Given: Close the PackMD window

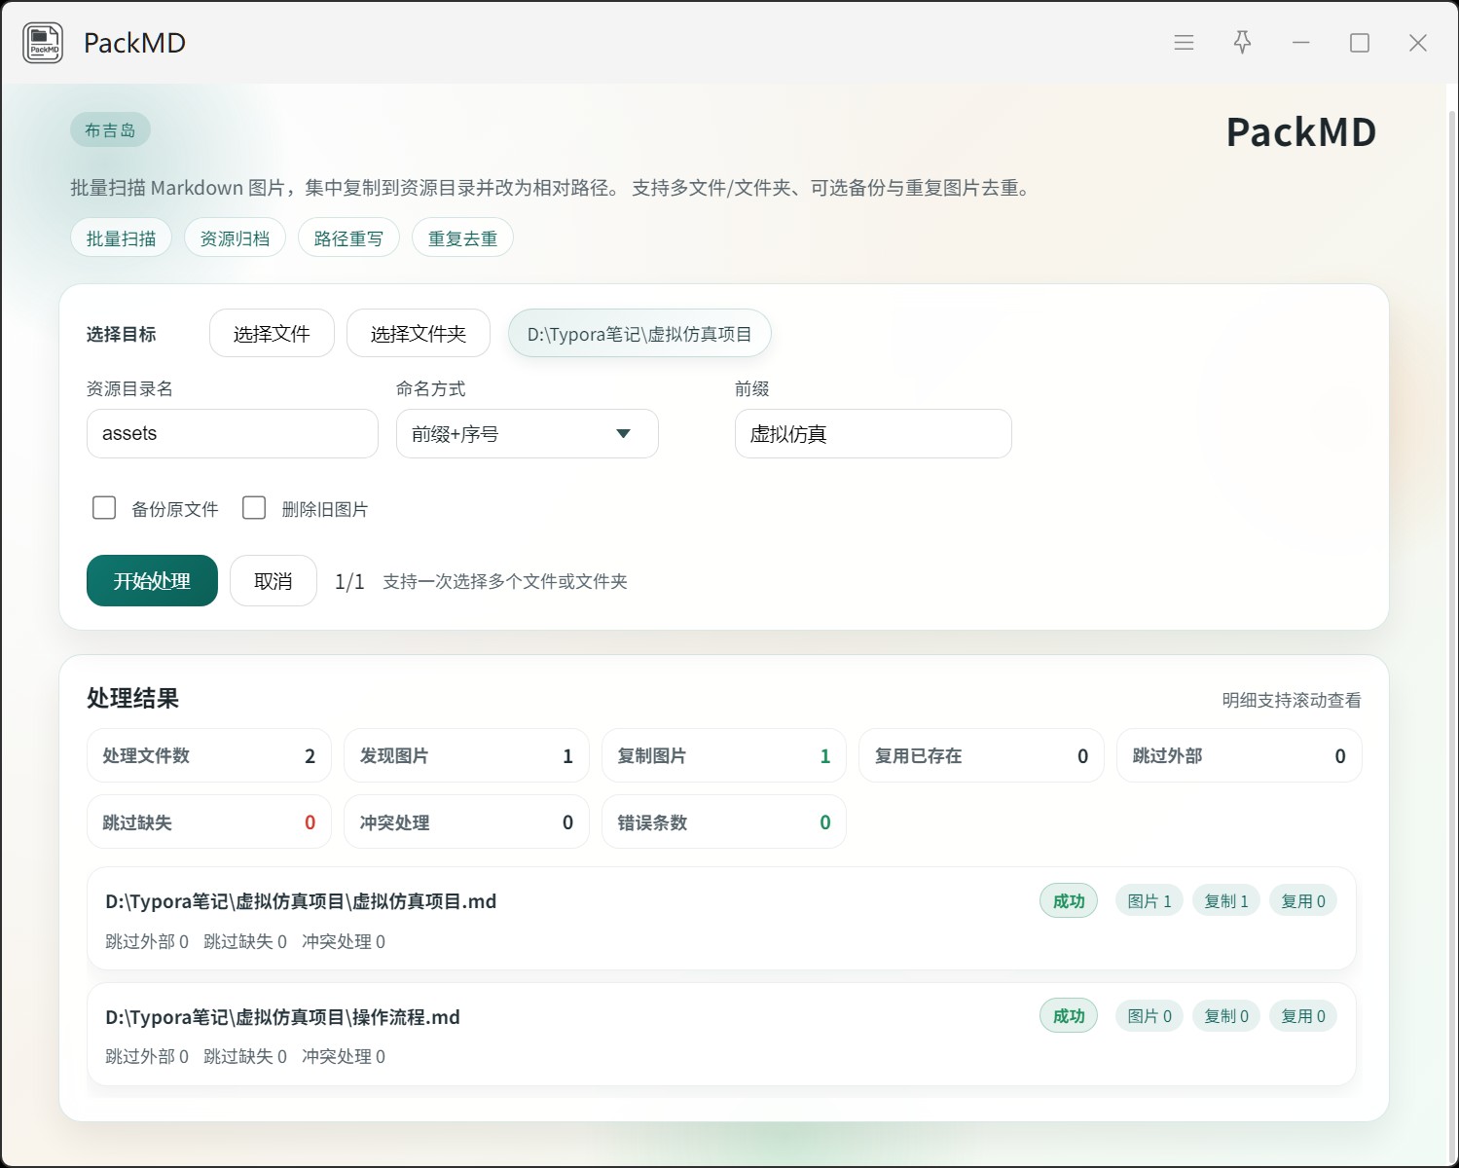Looking at the screenshot, I should click(x=1418, y=43).
